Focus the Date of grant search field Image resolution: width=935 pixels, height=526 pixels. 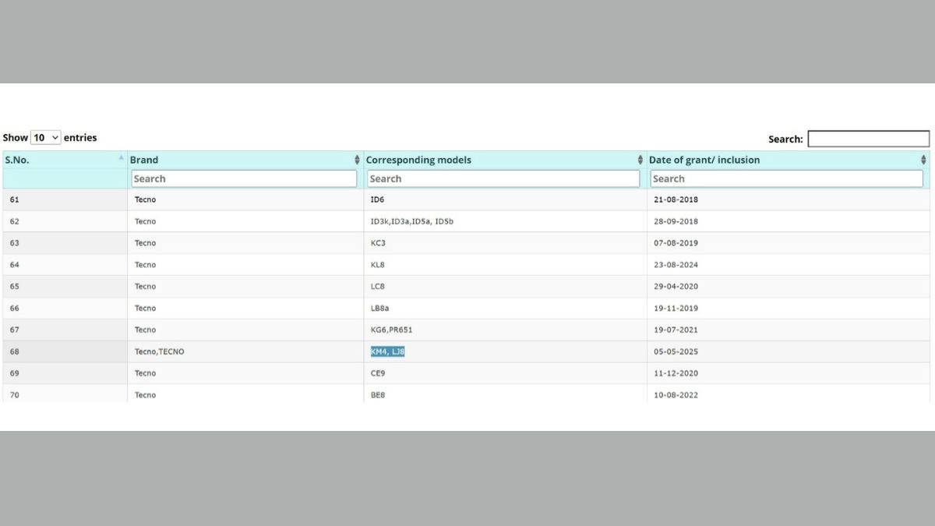pyautogui.click(x=786, y=178)
